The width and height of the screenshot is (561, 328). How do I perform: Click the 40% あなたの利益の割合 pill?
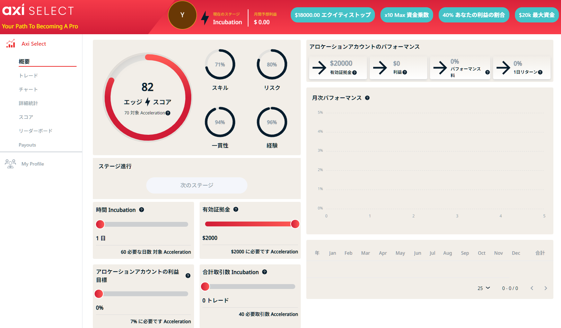474,15
